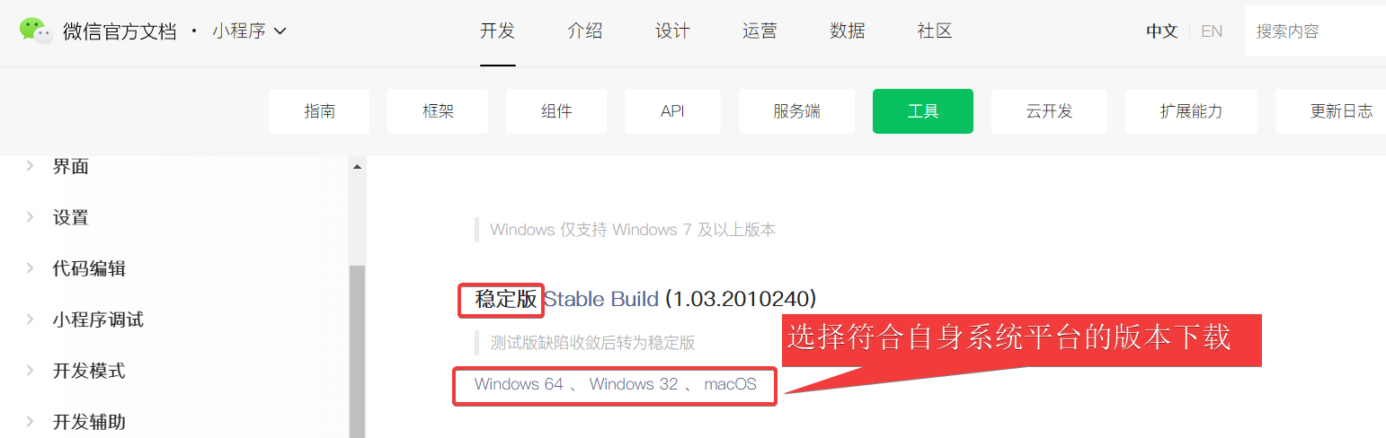Open the 运营 top menu
The image size is (1386, 438).
tap(760, 31)
